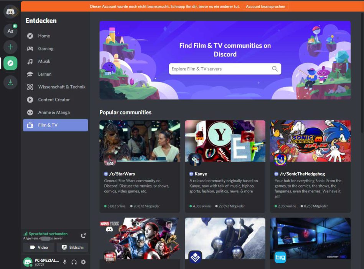Select the Anime & Manga category icon

click(31, 112)
